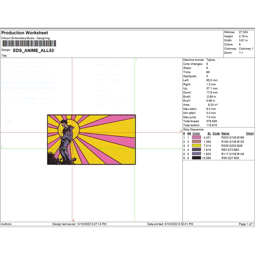
Task: Select the brown color swatch in stop 2
Action: point(196,142)
